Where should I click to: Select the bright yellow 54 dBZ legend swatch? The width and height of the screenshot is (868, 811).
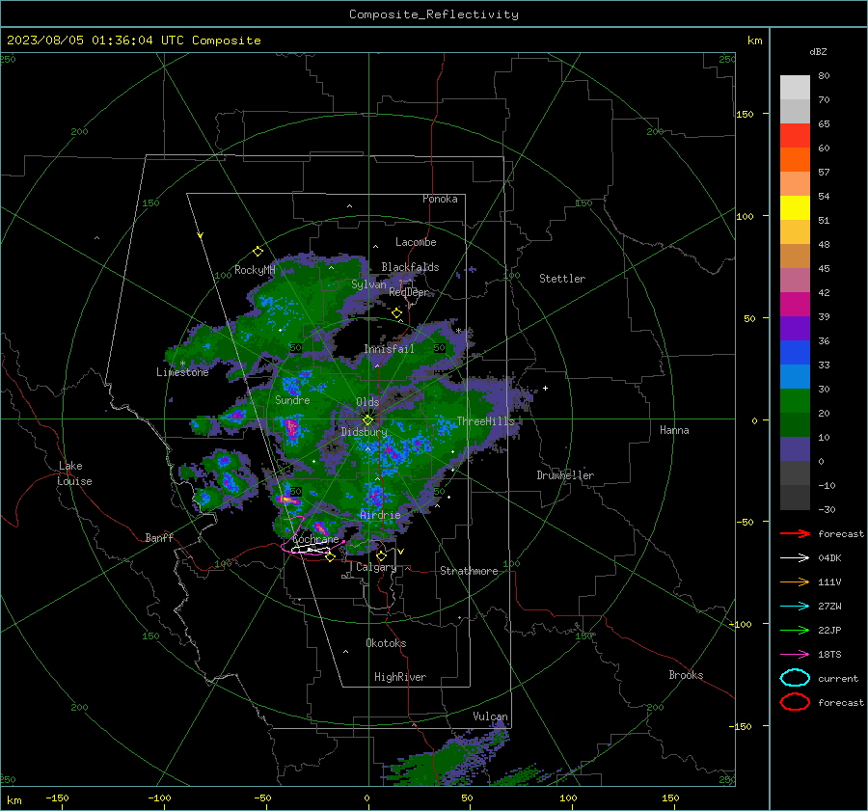[795, 207]
